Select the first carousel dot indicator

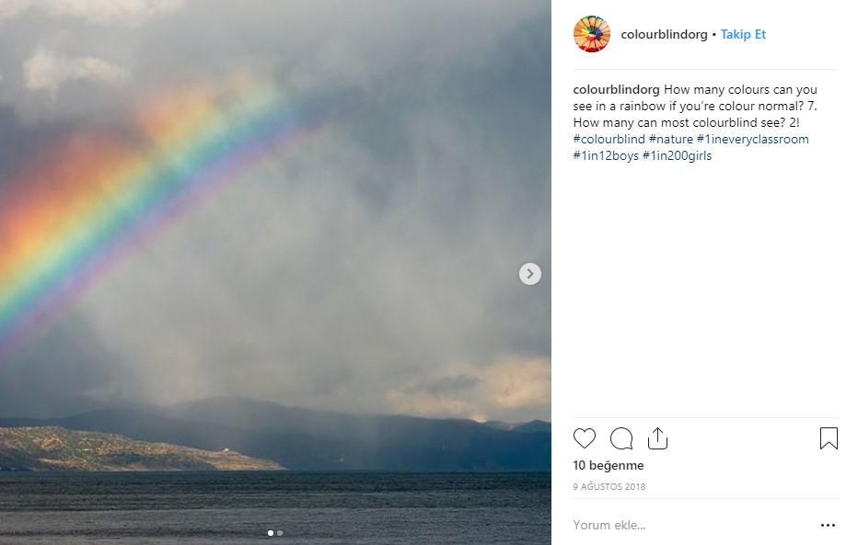[x=271, y=532]
